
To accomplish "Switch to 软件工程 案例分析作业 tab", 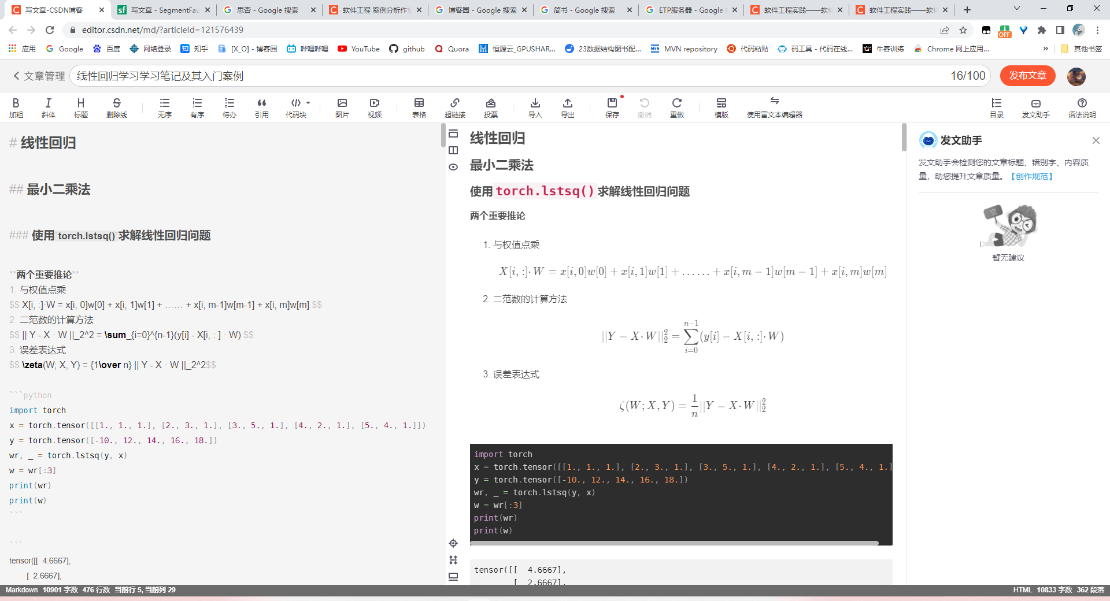I will pyautogui.click(x=375, y=10).
